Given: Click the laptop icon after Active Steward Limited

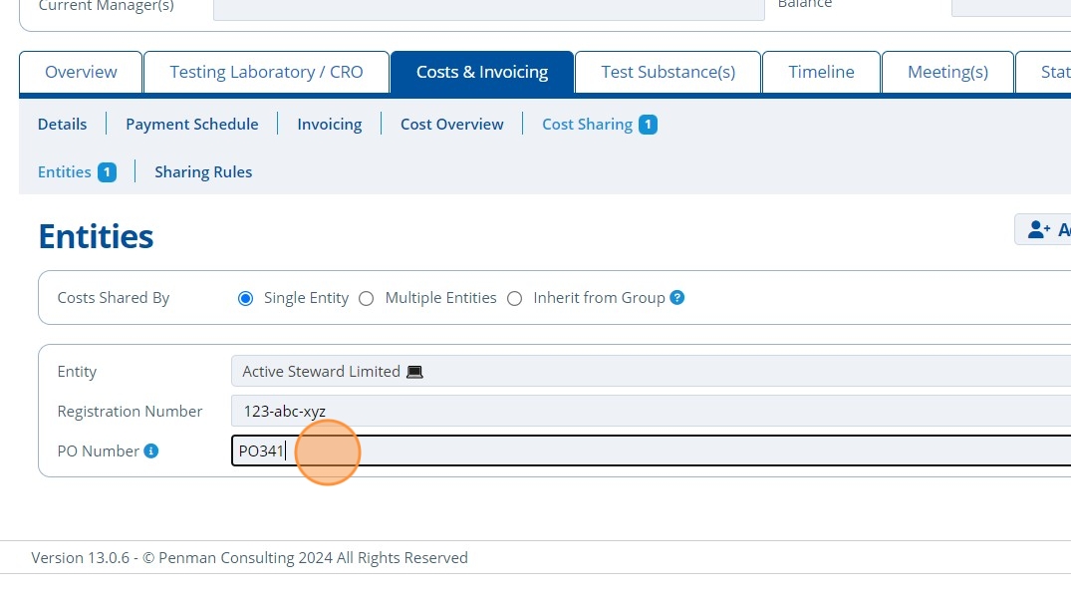Looking at the screenshot, I should 415,372.
